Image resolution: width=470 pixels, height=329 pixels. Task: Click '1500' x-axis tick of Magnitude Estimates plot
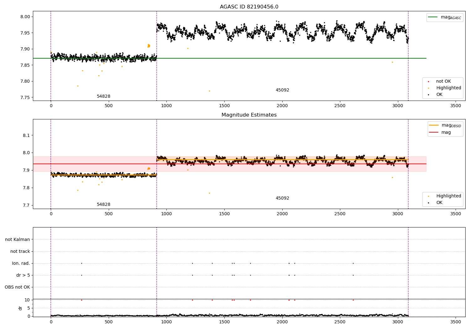pos(224,214)
